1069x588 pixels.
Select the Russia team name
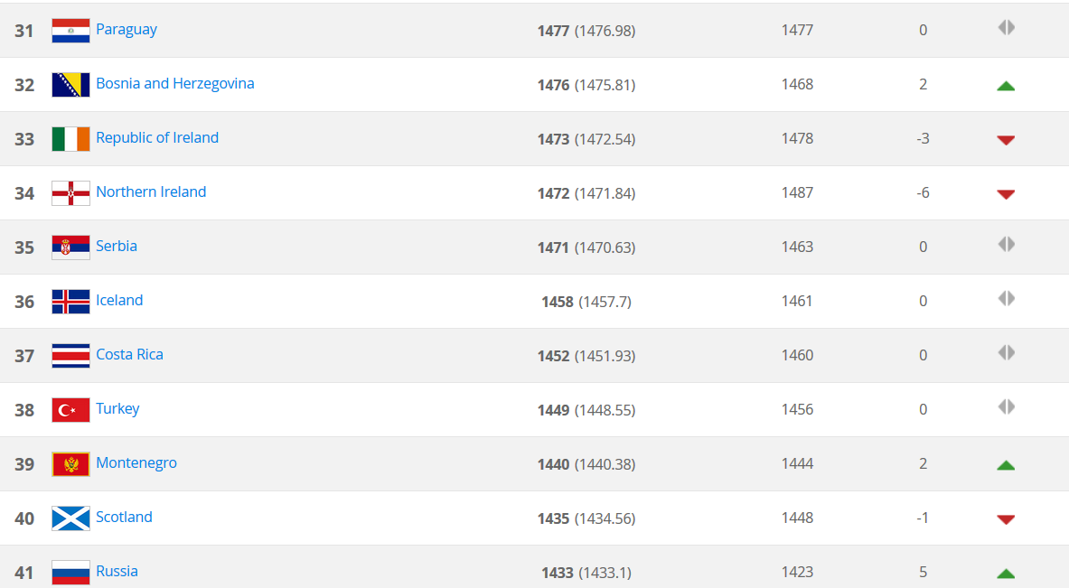pyautogui.click(x=117, y=571)
